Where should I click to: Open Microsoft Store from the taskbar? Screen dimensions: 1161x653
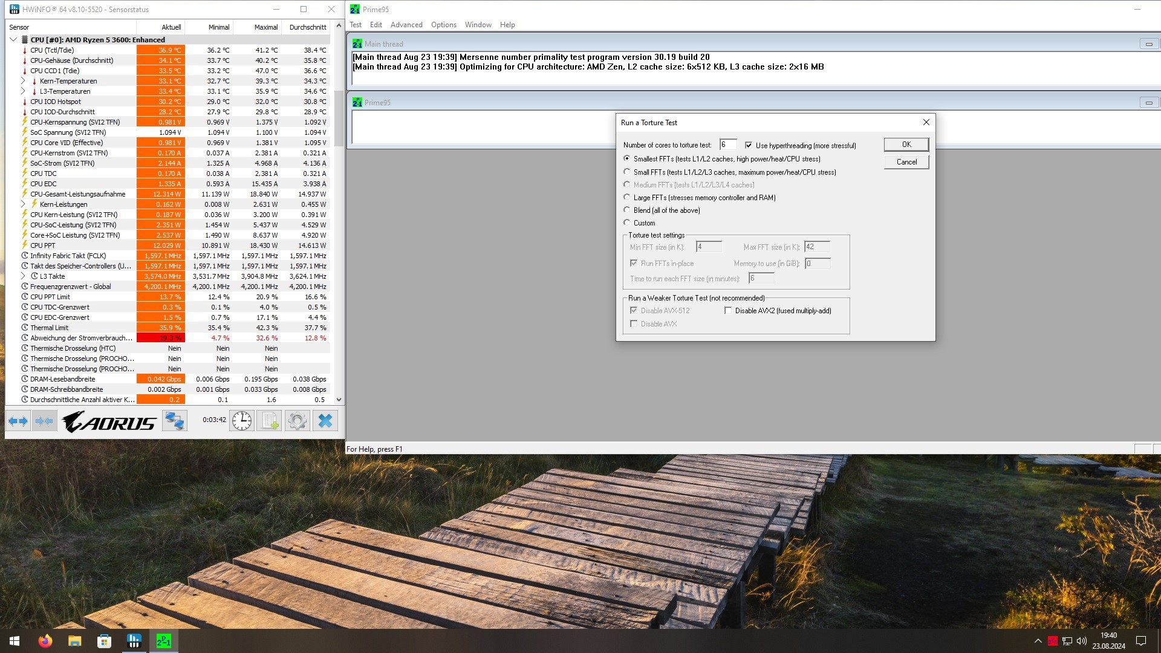pos(104,641)
